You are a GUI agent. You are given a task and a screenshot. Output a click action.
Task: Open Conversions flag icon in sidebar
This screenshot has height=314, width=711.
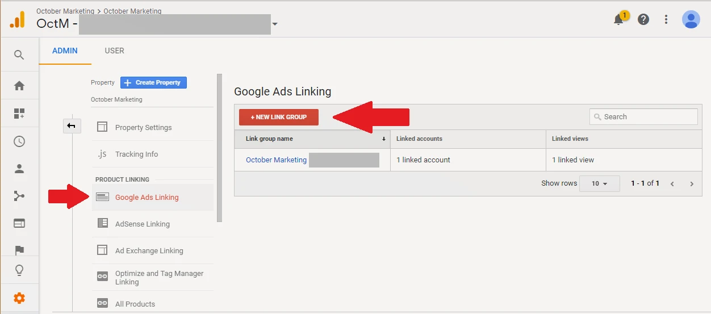pyautogui.click(x=19, y=250)
